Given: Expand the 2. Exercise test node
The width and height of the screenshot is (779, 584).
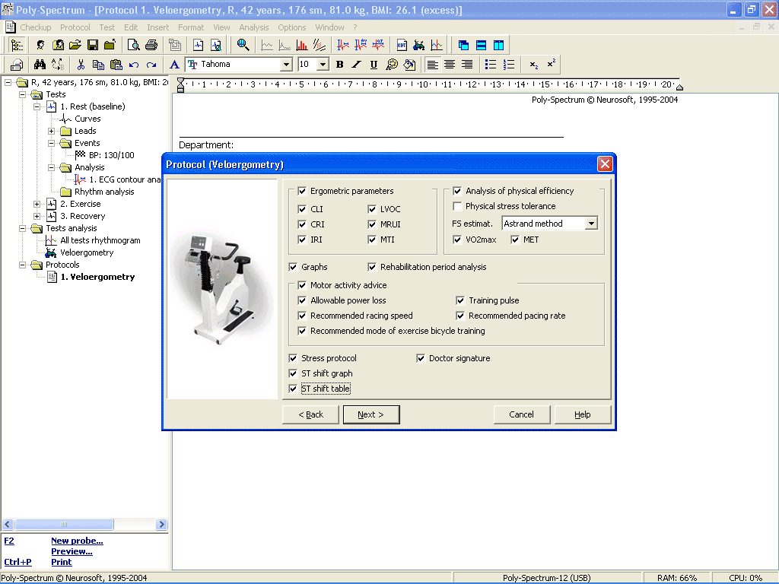Looking at the screenshot, I should [37, 204].
